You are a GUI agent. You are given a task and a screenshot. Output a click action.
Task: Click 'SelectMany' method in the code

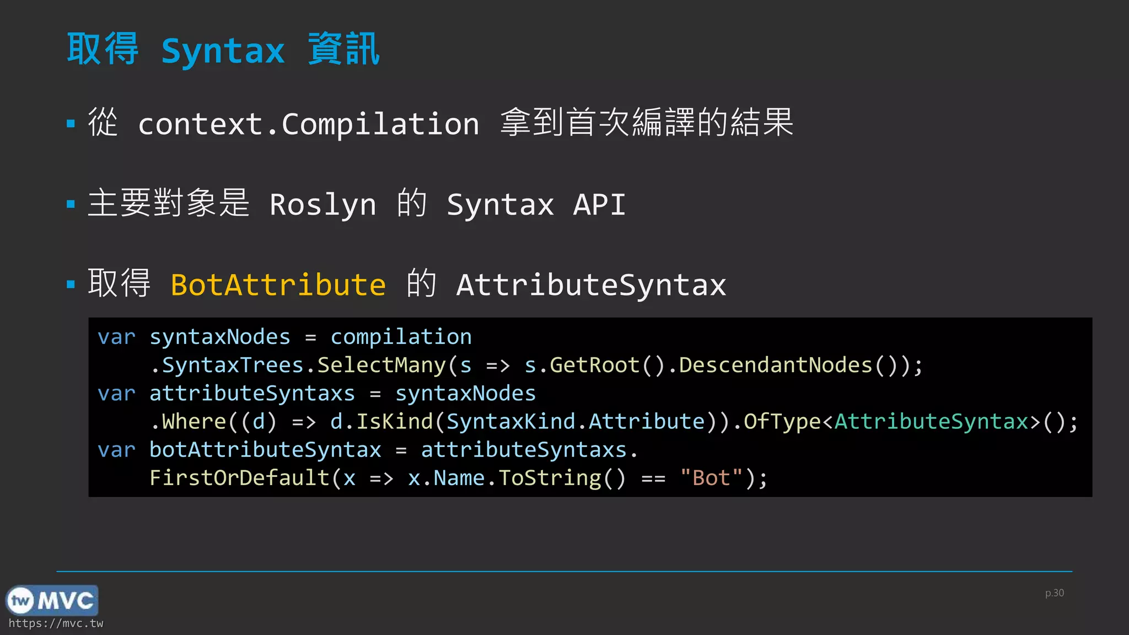pyautogui.click(x=381, y=365)
